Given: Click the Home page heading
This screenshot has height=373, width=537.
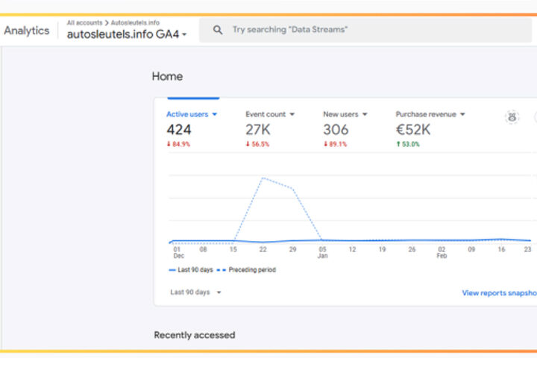Looking at the screenshot, I should [167, 76].
